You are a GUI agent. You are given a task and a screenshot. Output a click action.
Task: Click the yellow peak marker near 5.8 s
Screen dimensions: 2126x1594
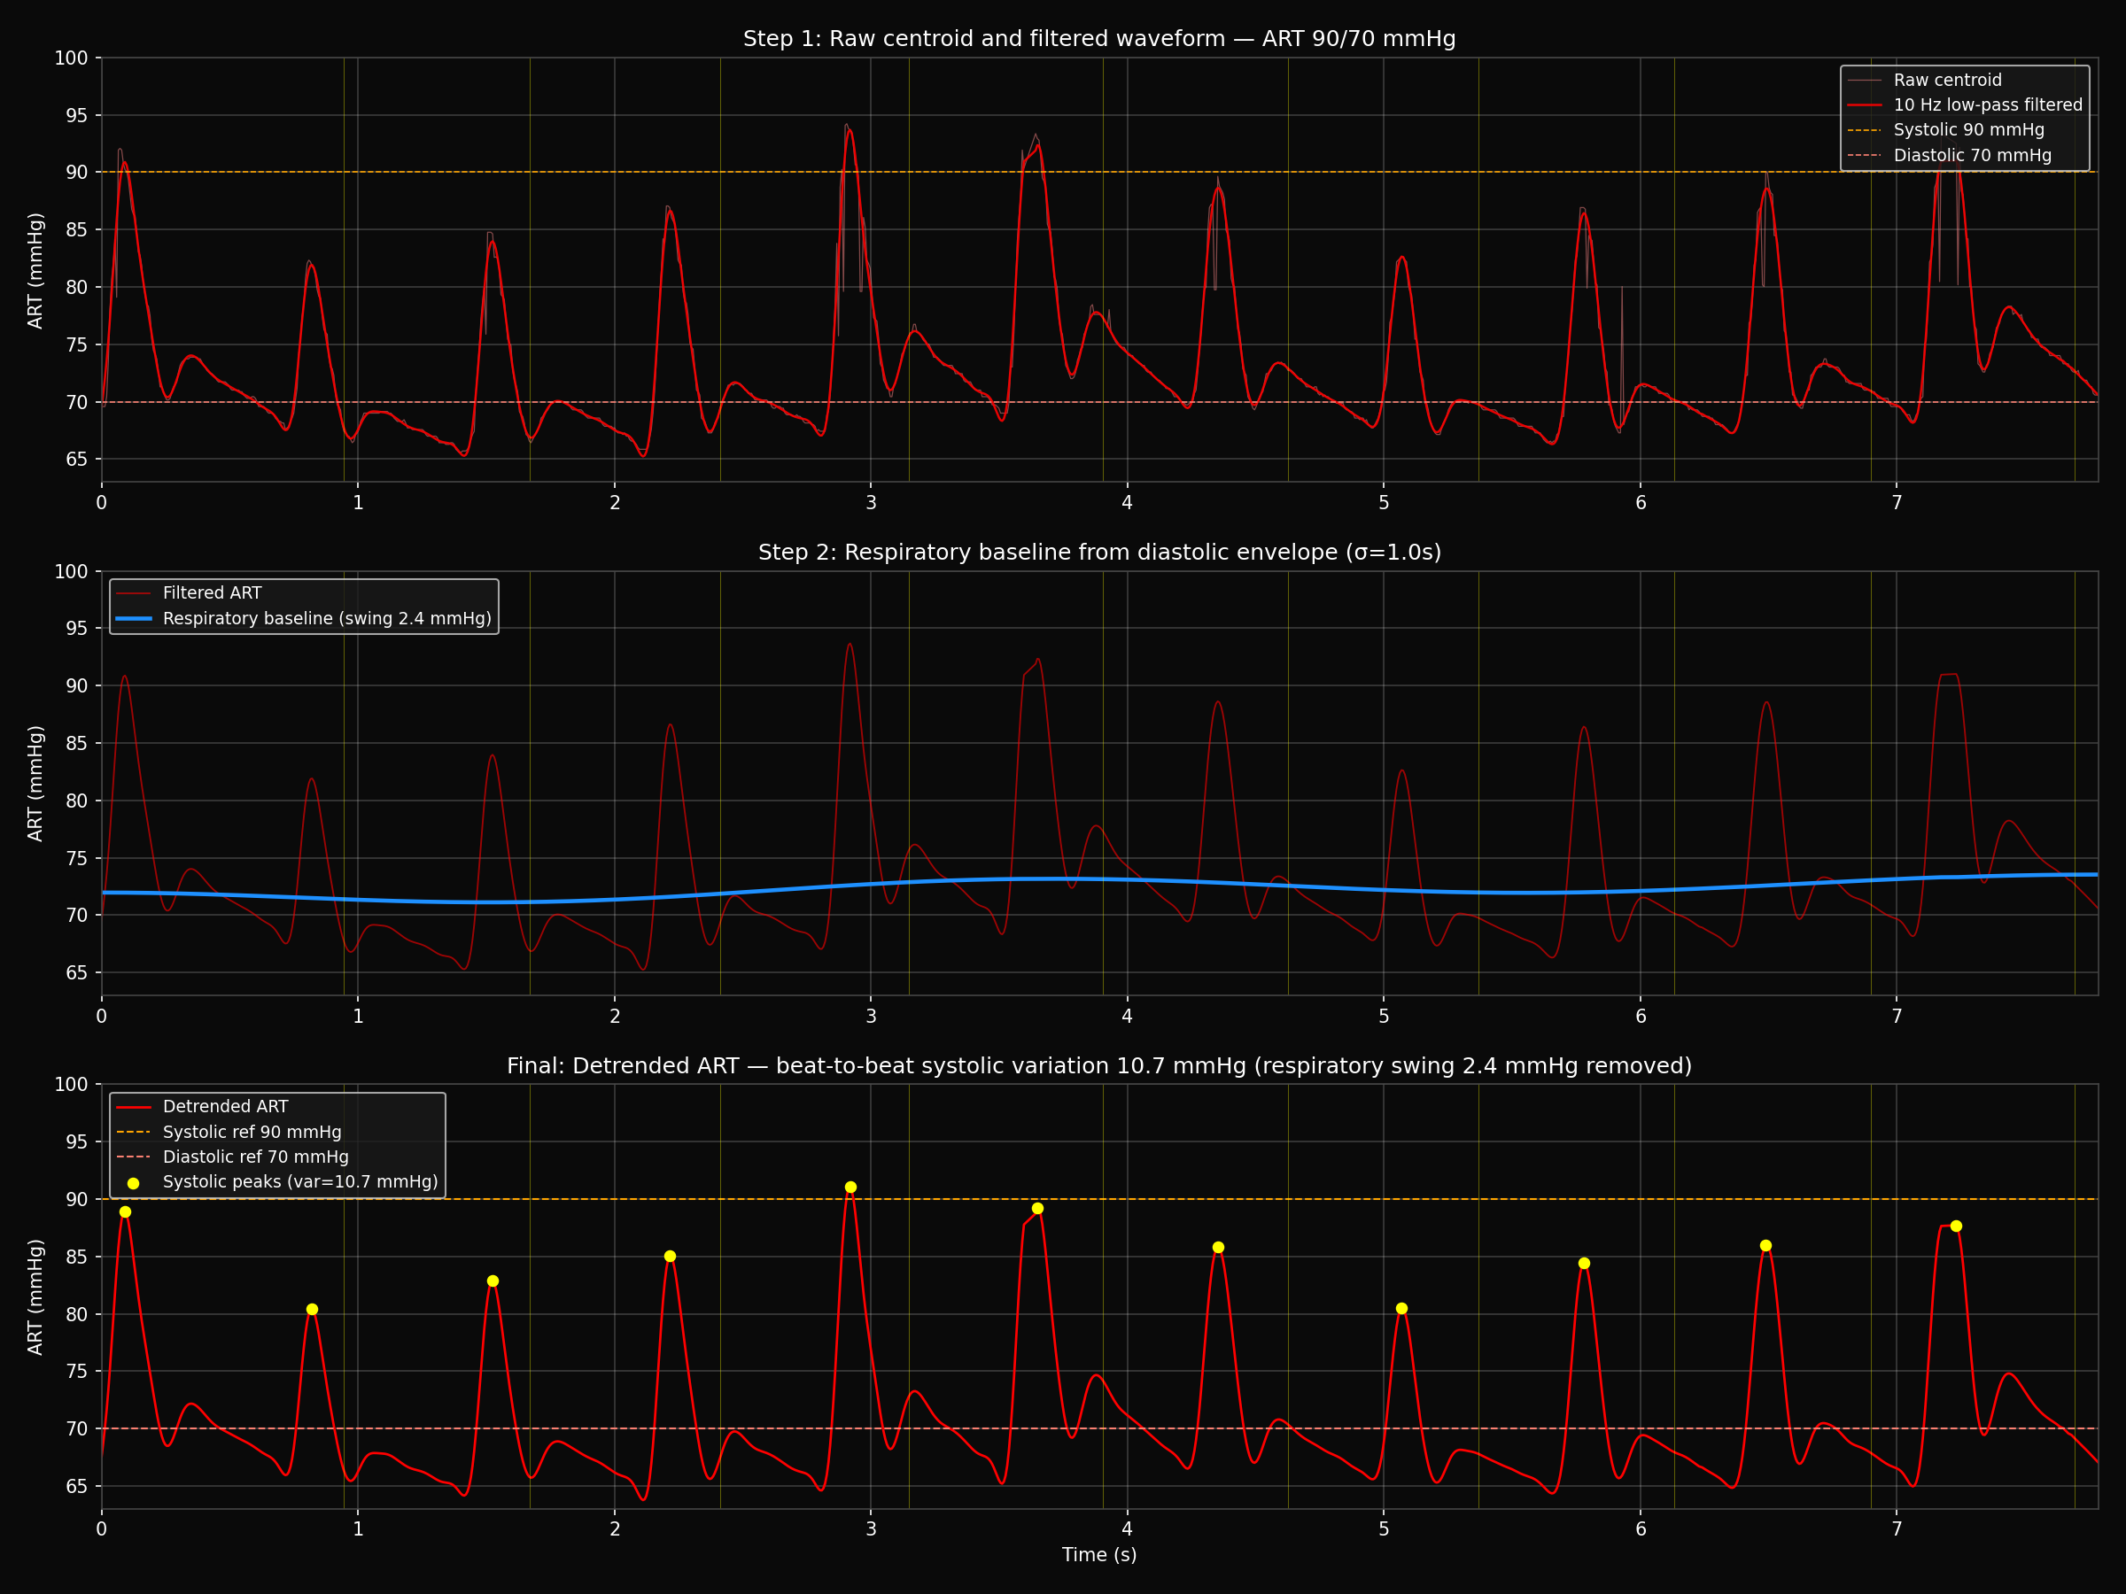[1584, 1264]
